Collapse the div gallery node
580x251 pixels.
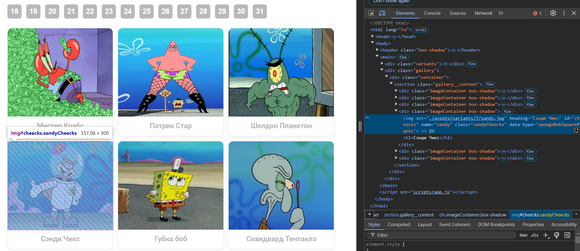382,70
